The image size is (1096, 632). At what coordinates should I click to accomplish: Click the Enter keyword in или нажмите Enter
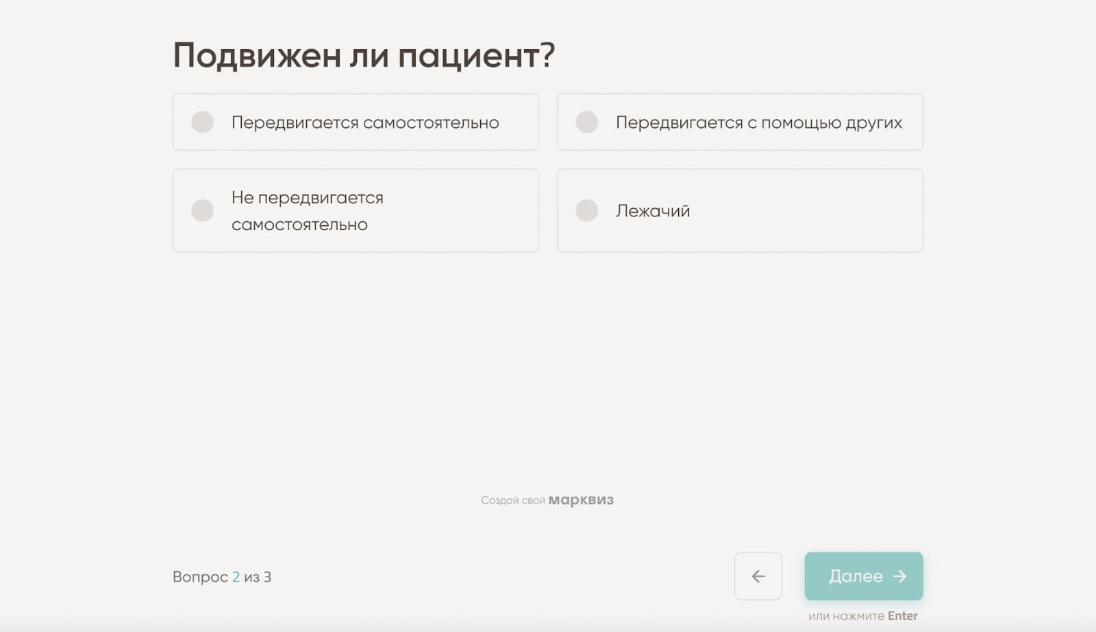(901, 616)
